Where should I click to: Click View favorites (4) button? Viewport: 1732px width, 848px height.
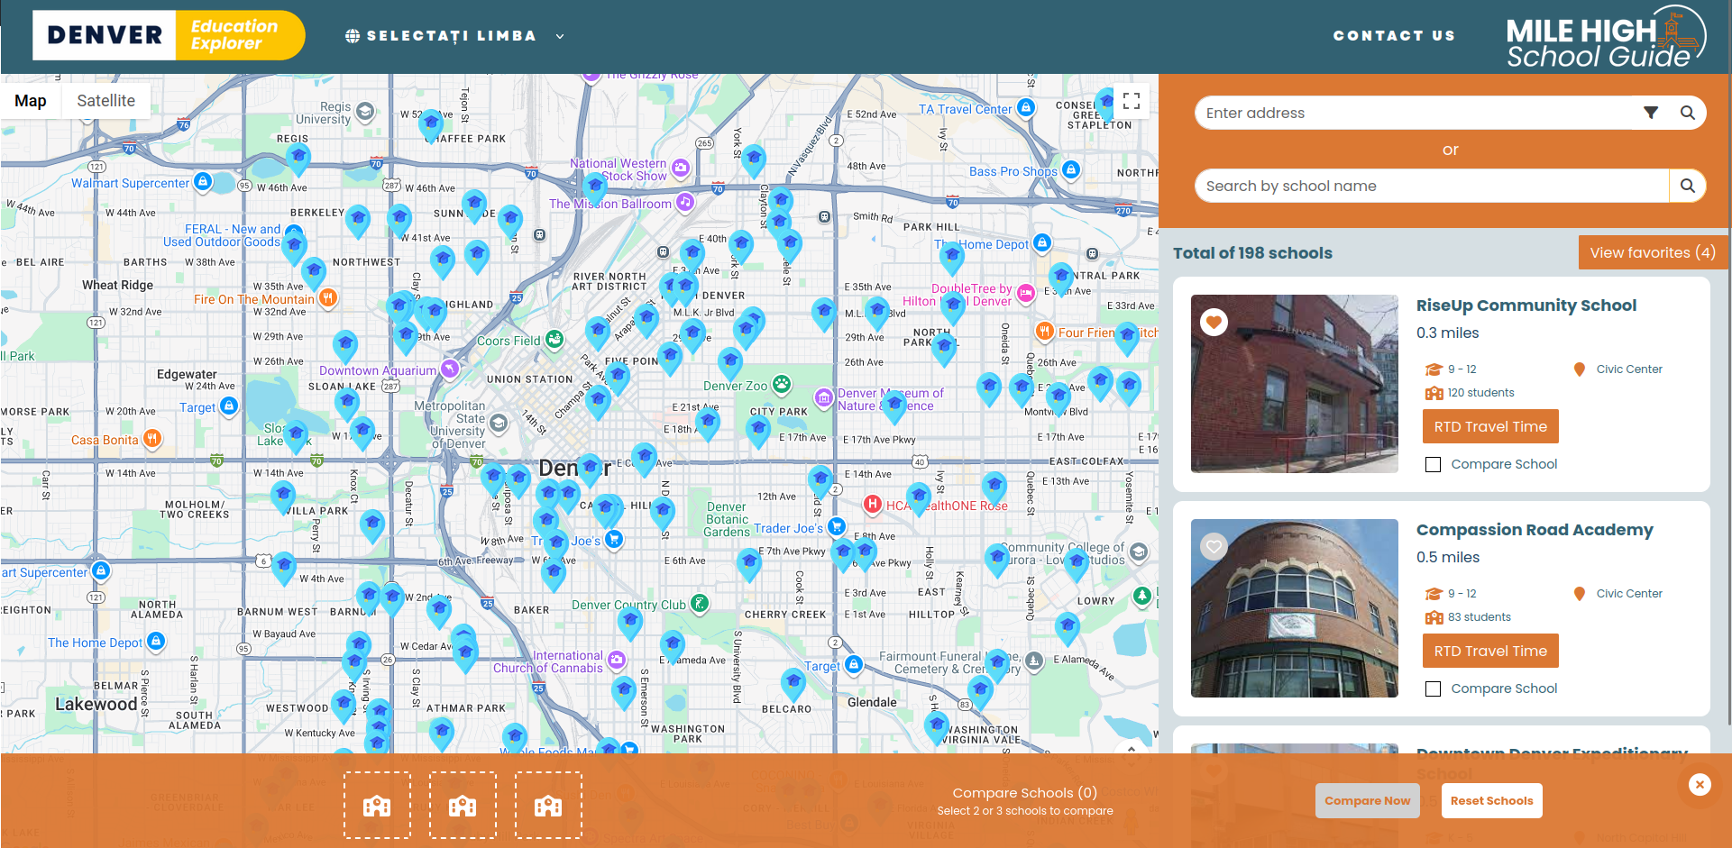[x=1652, y=252]
